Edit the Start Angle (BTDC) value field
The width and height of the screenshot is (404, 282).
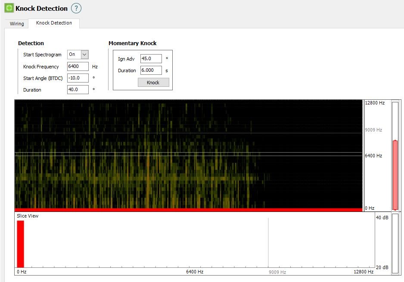click(78, 78)
